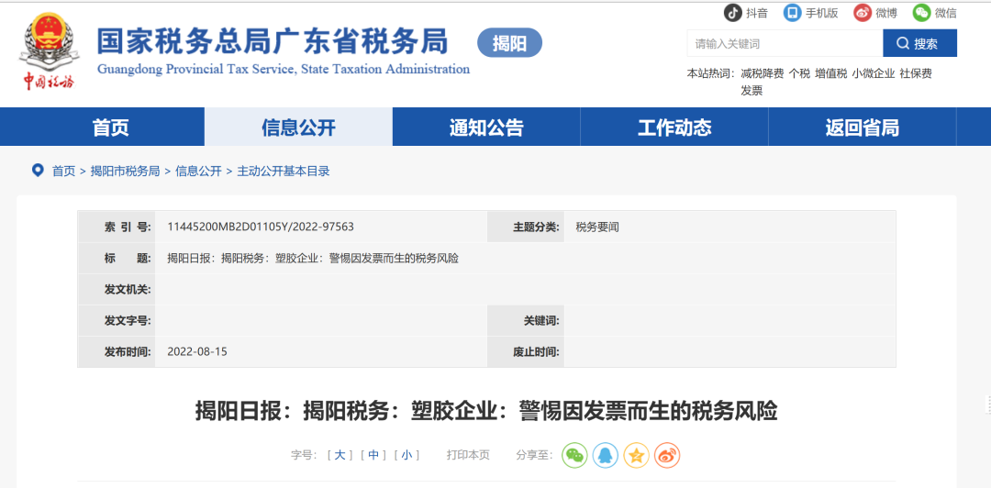Focus the keyword search input field

(784, 43)
